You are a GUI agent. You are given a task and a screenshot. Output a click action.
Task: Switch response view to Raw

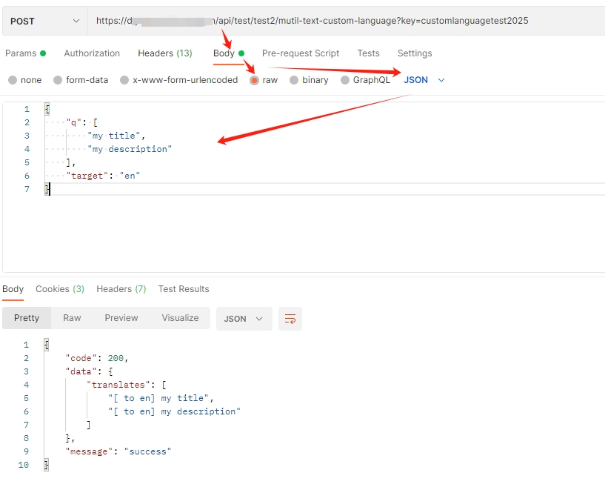72,318
